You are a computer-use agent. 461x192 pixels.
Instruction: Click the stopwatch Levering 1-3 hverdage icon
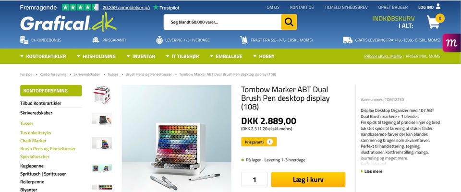click(159, 40)
